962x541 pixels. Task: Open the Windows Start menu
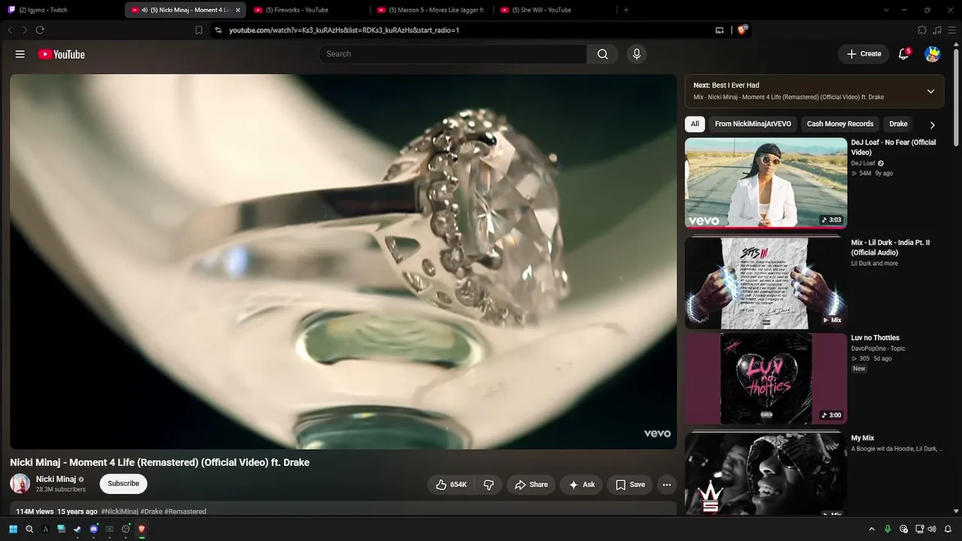pyautogui.click(x=13, y=529)
